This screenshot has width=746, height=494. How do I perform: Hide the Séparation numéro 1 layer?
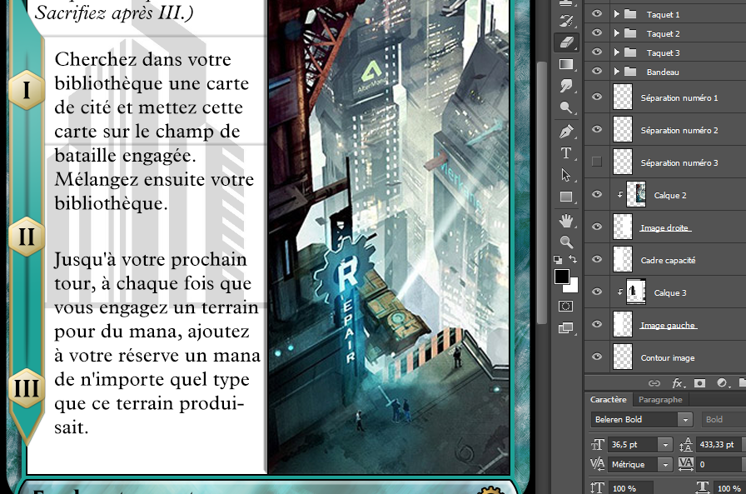(597, 97)
